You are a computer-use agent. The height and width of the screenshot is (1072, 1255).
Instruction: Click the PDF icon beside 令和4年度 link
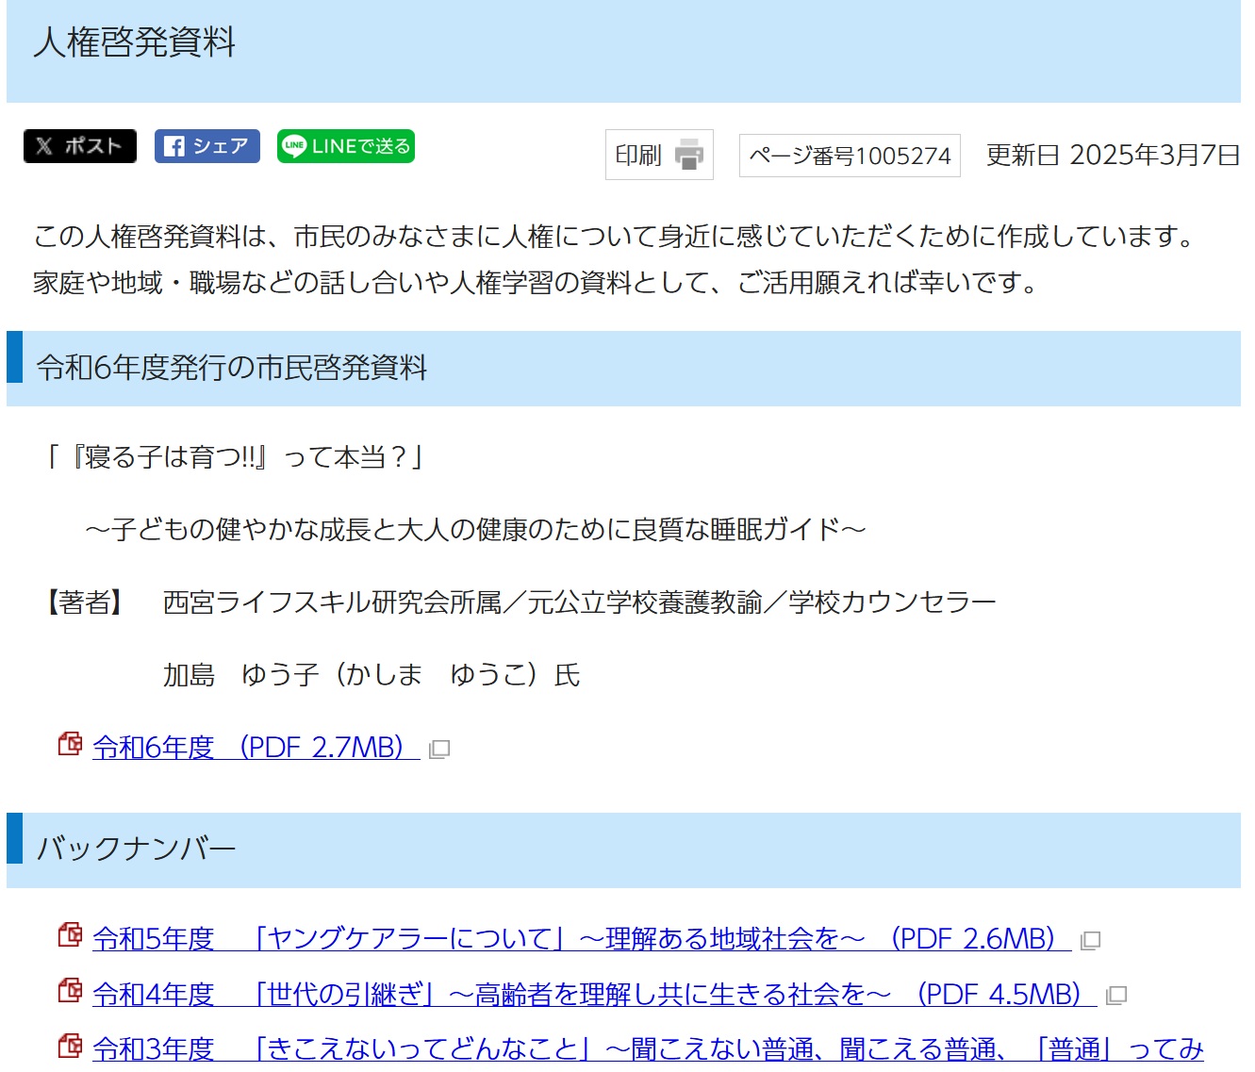[x=70, y=991]
